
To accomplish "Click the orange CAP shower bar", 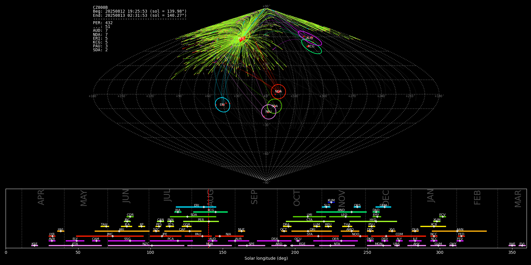I will [183, 231].
